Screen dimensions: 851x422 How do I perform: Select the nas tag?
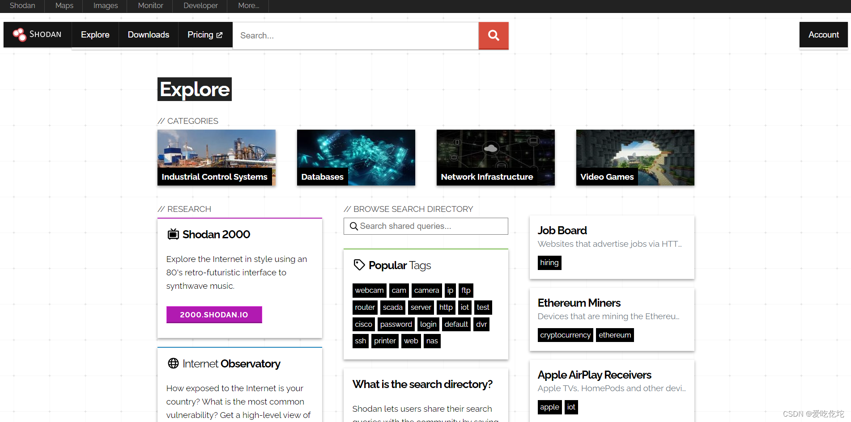[432, 341]
